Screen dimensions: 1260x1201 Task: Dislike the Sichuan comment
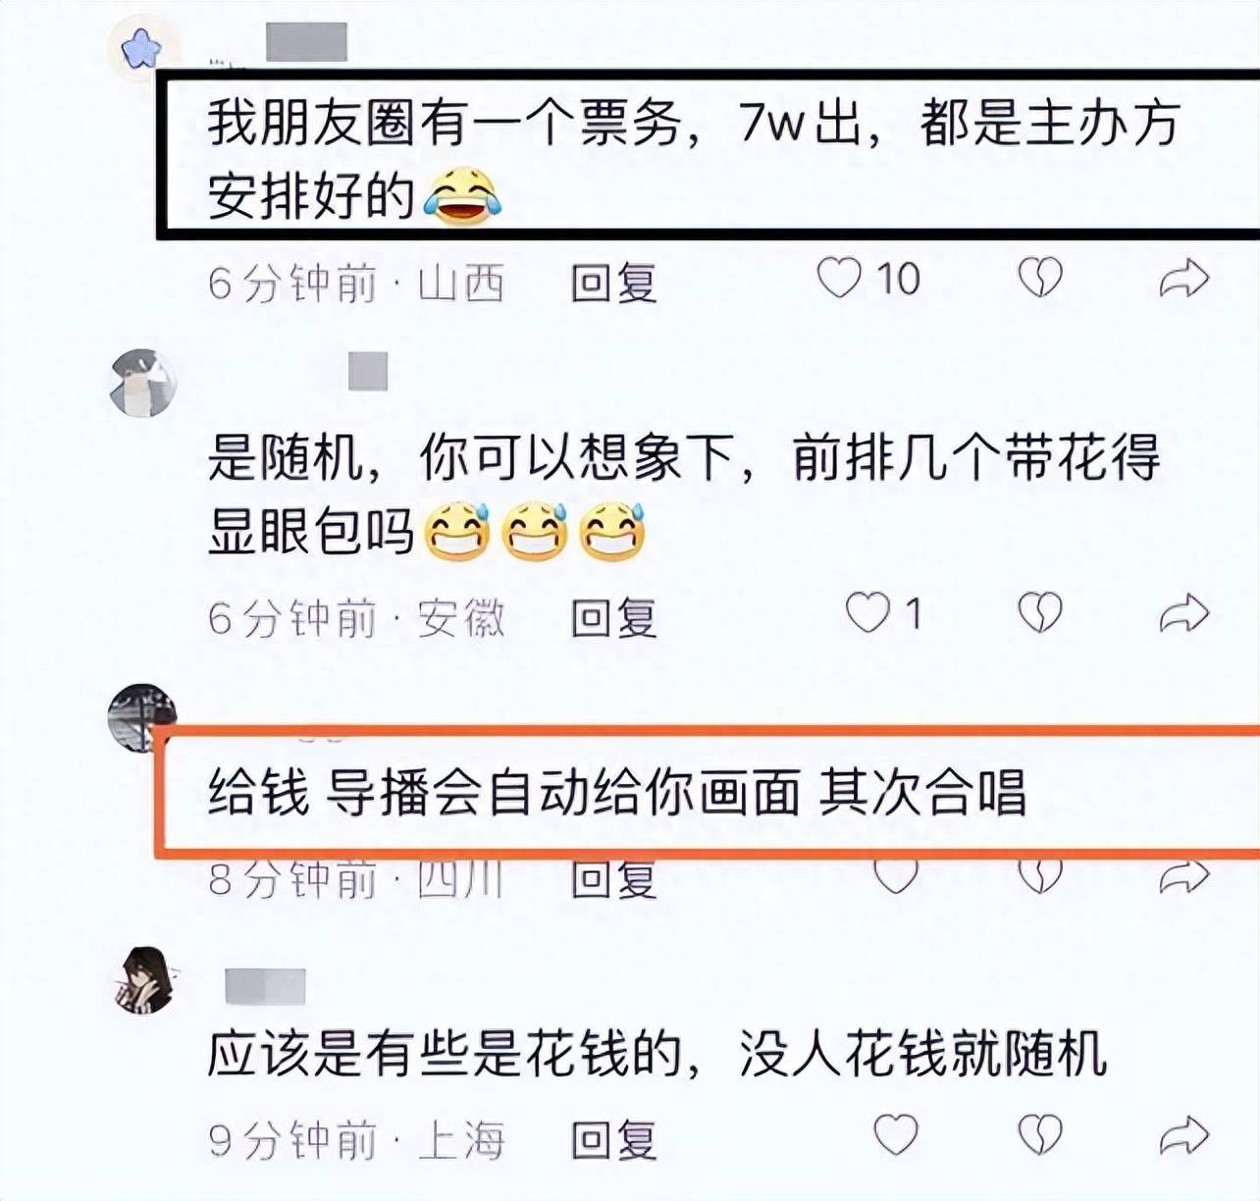[1040, 876]
